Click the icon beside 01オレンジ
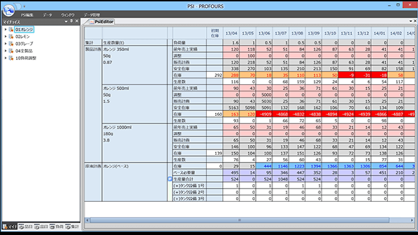This screenshot has height=235, width=418. point(11,29)
